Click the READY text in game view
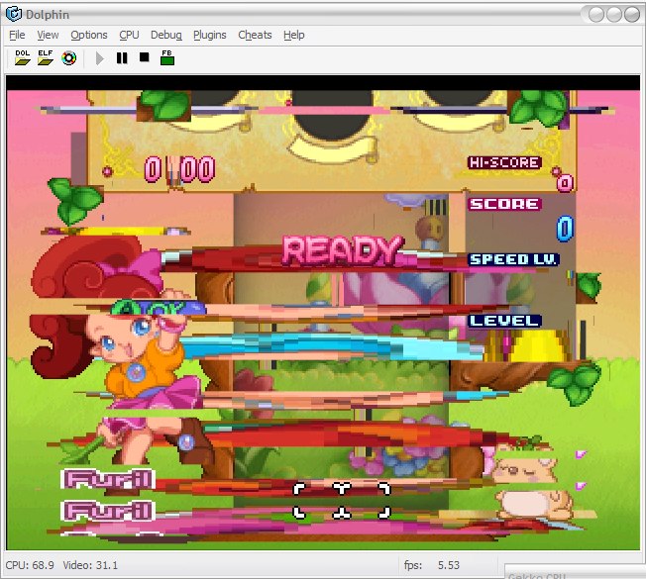 point(344,250)
